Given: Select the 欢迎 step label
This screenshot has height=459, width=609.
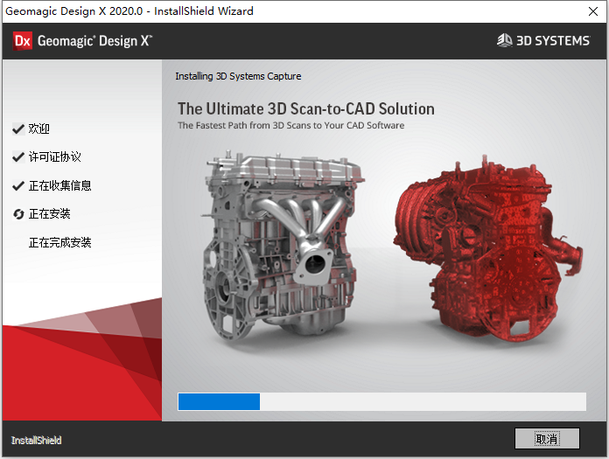Looking at the screenshot, I should pos(38,129).
